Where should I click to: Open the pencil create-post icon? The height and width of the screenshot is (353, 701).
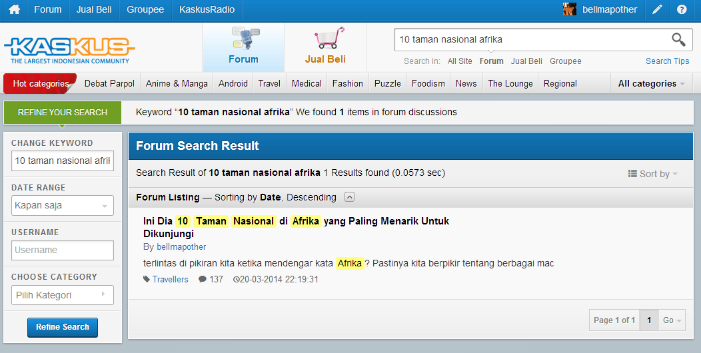(657, 9)
